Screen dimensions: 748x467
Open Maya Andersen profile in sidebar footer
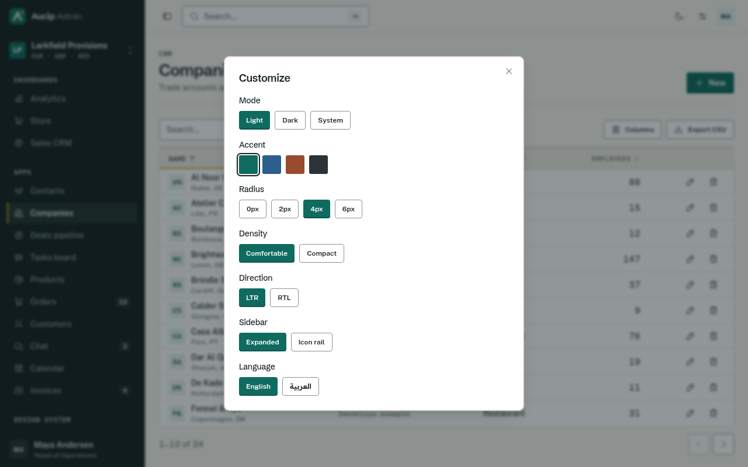(72, 449)
